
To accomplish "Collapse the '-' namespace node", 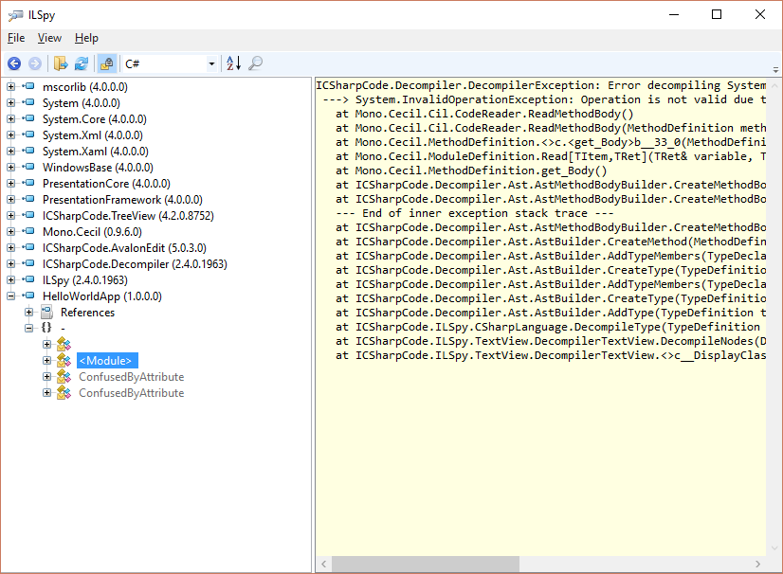I will 29,328.
